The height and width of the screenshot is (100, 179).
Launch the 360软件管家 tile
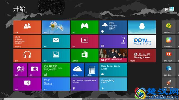coord(169,41)
